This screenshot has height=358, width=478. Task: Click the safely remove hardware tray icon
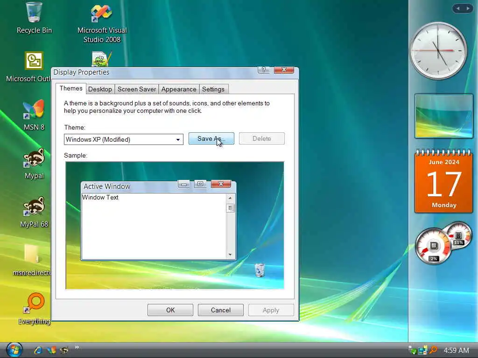tap(412, 350)
